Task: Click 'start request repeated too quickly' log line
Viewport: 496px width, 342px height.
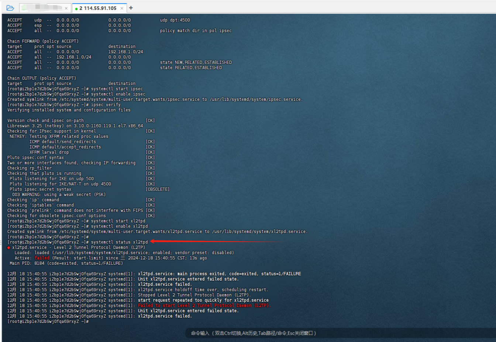Action: coord(203,300)
